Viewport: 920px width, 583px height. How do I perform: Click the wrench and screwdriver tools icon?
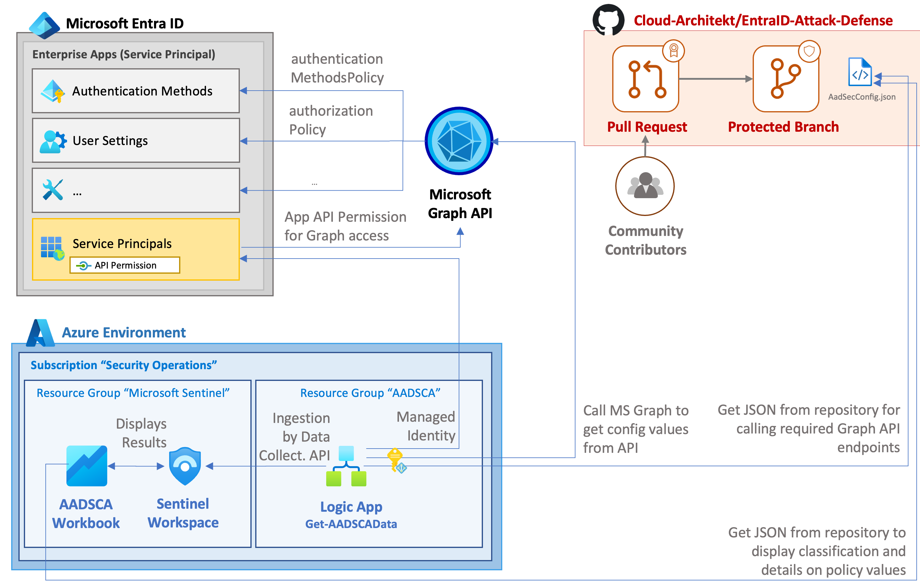point(53,190)
